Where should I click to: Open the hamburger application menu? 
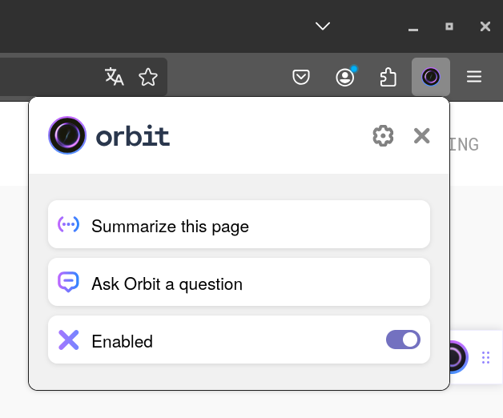point(474,77)
